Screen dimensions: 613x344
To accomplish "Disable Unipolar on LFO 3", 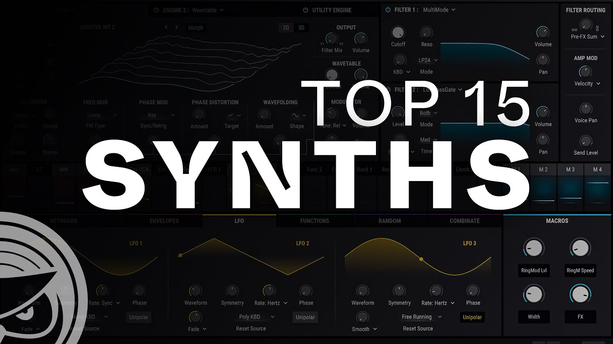I will click(x=472, y=317).
